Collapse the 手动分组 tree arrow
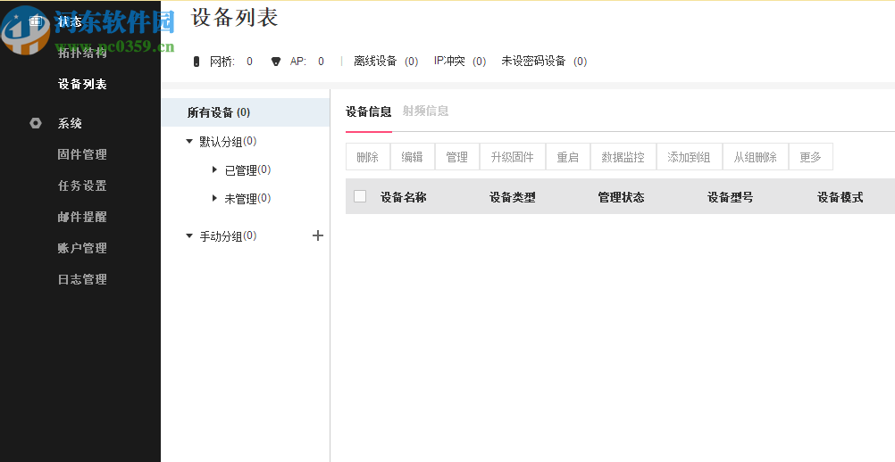 189,235
